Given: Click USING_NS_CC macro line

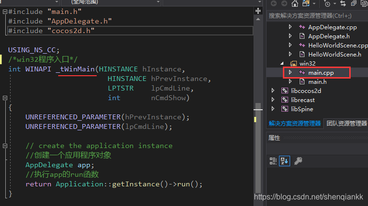Looking at the screenshot, I should click(34, 50).
